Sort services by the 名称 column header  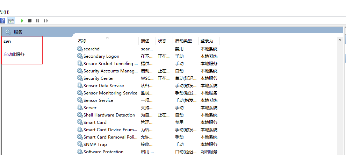click(x=82, y=41)
